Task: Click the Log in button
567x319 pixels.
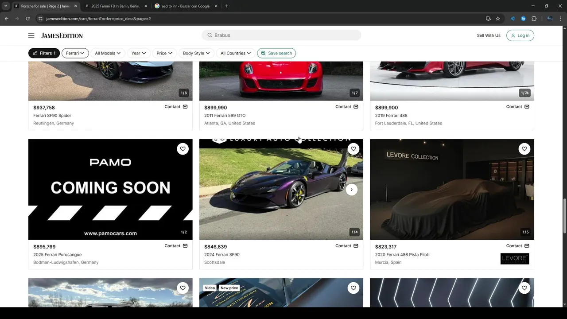Action: [x=520, y=35]
